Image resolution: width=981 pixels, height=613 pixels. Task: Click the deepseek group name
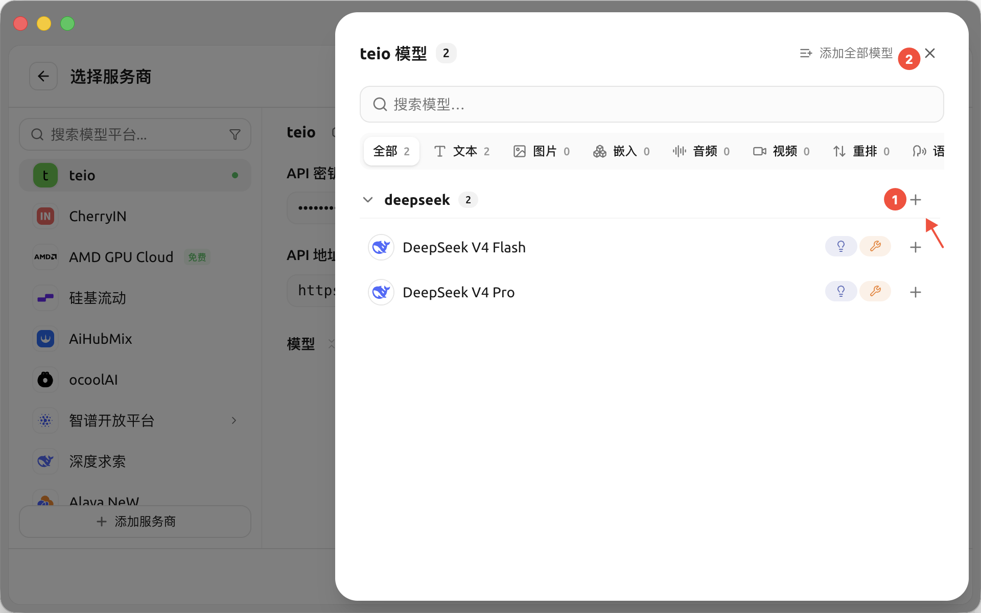click(x=417, y=200)
